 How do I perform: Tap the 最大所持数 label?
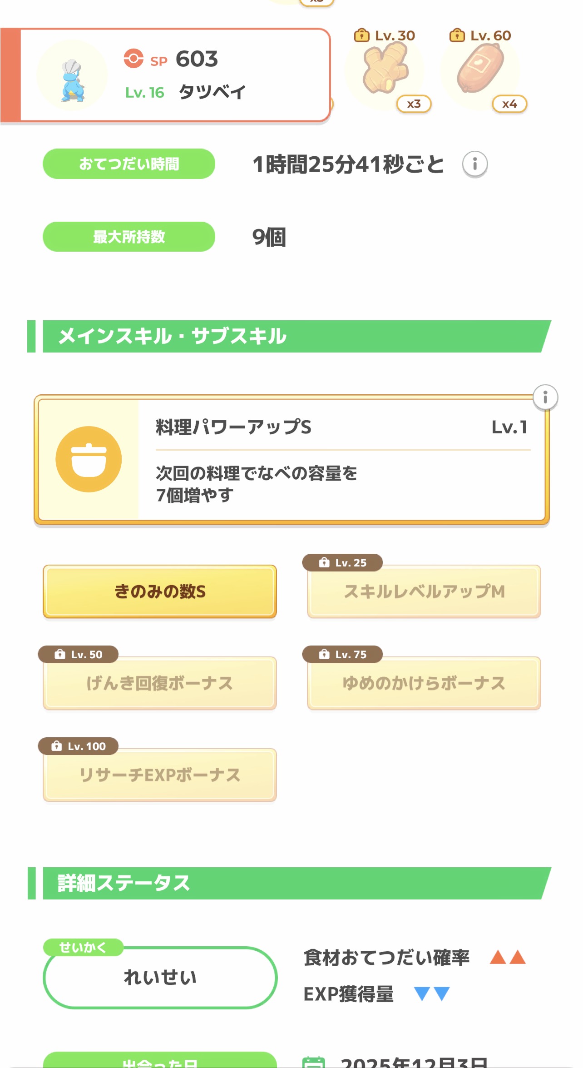pyautogui.click(x=129, y=237)
